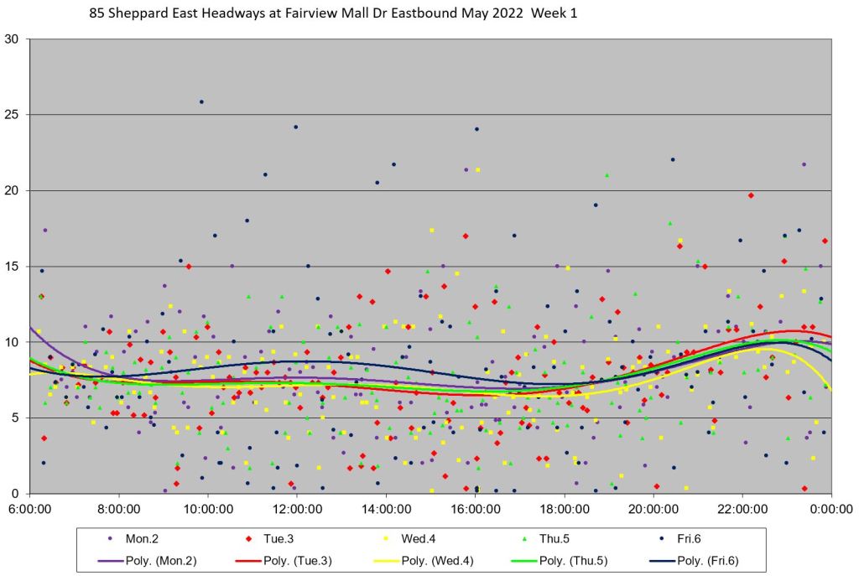Click the 15 label on the y-axis
Image resolution: width=859 pixels, height=576 pixels.
point(12,267)
